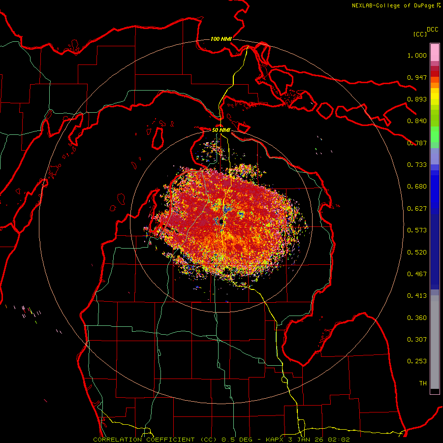
Task: Click the 0.947 legend value
Action: coord(417,77)
